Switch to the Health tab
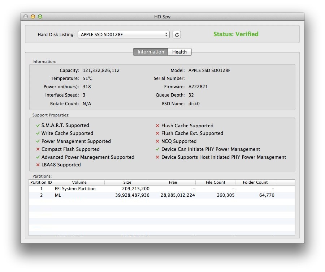 coord(179,52)
